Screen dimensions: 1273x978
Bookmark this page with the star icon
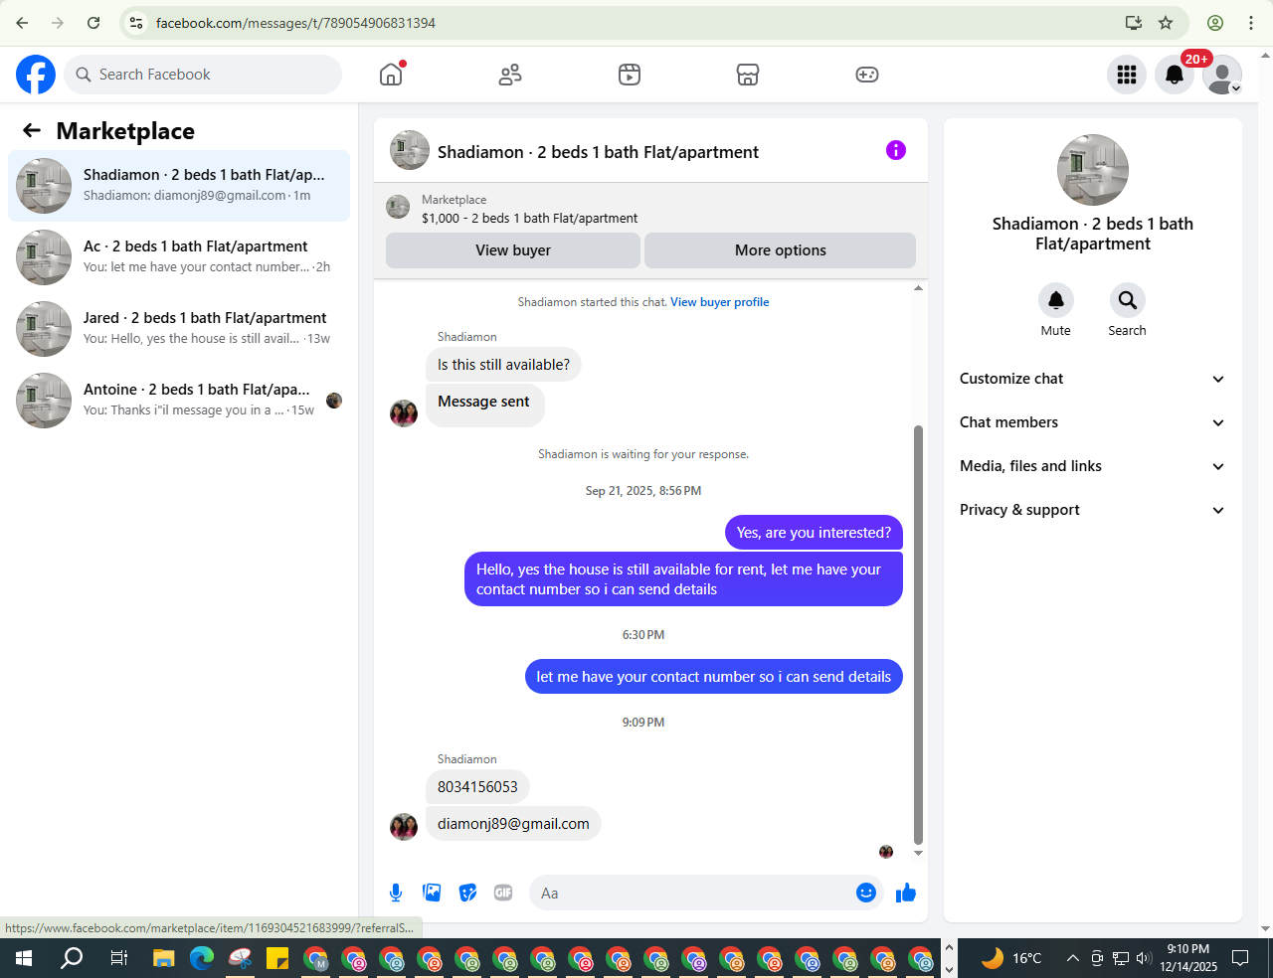point(1166,23)
